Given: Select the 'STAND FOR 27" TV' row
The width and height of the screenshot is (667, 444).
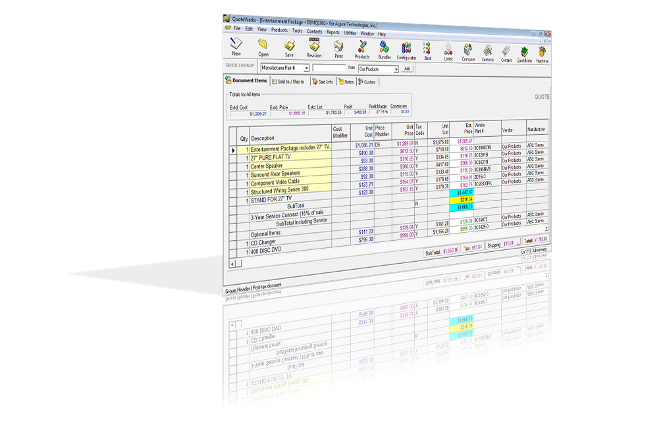Looking at the screenshot, I should pyautogui.click(x=290, y=197).
